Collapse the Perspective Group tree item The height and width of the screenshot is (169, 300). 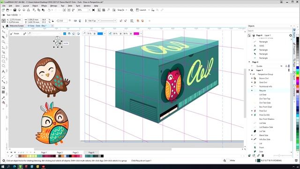click(x=251, y=74)
